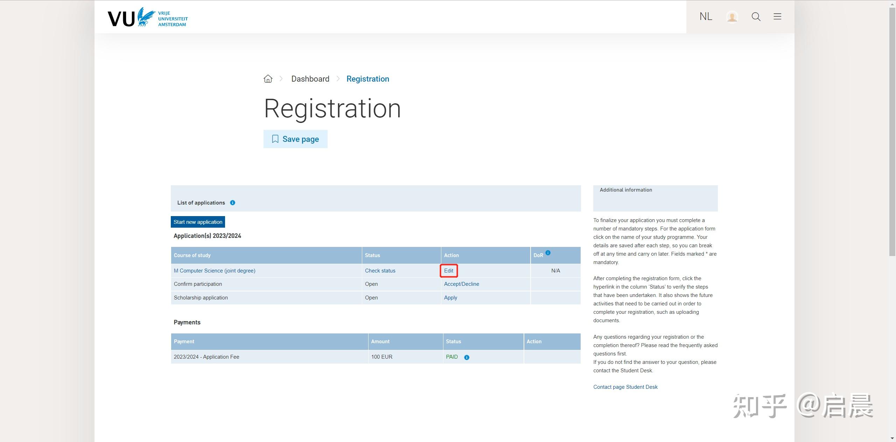Screen dimensions: 896x442
Task: Click info icon next to PAID status
Action: tap(467, 357)
